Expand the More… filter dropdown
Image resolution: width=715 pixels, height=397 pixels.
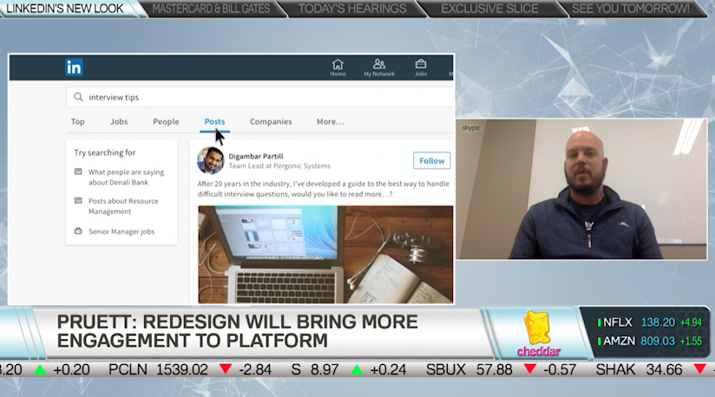click(330, 121)
